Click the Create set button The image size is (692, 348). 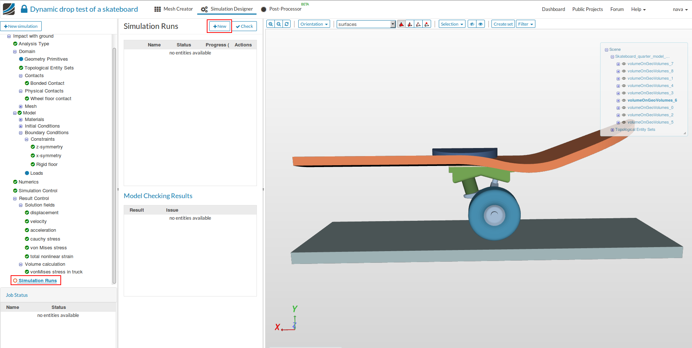(x=503, y=24)
